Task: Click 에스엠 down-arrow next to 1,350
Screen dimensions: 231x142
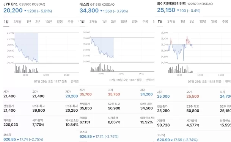Action: [x=101, y=11]
